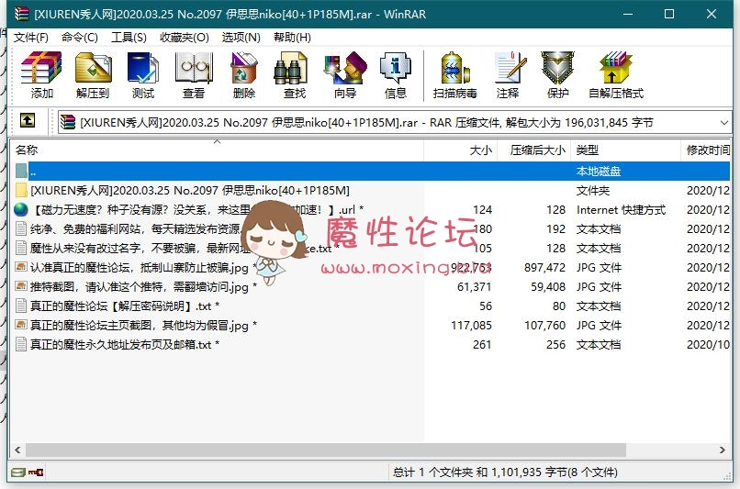
Task: Select the 纯净、免费的福利网站 text file
Action: tap(372, 228)
